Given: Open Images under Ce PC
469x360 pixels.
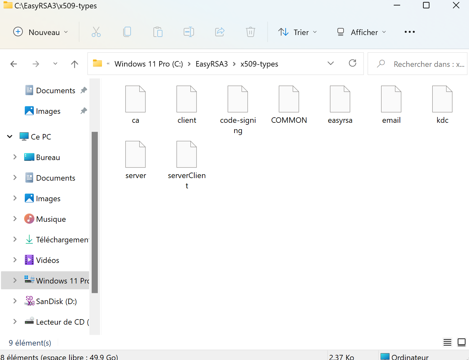Looking at the screenshot, I should click(x=43, y=198).
